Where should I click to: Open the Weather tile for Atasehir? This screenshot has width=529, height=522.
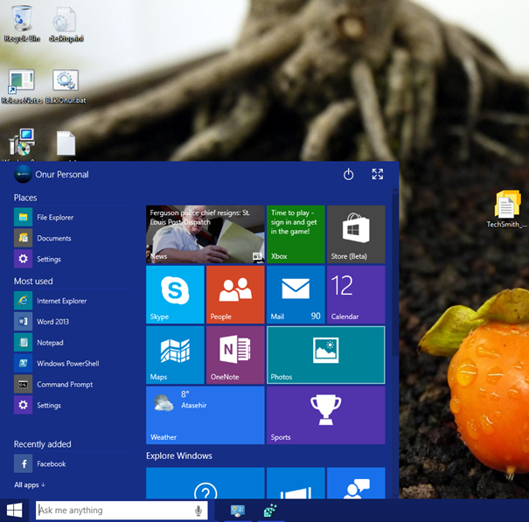(x=205, y=415)
